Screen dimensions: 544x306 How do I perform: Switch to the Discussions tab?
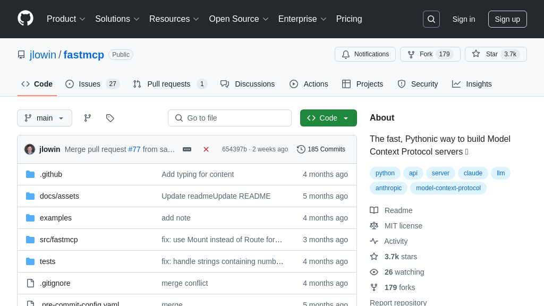(248, 84)
